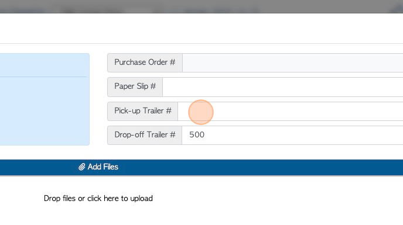
Task: Focus the Pick-up Trailer # input field
Action: click(291, 111)
